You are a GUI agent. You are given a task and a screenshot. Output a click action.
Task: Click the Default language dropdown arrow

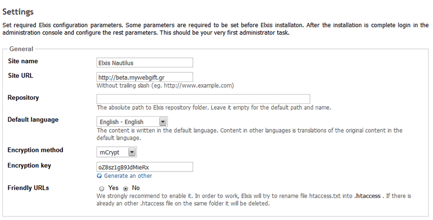coord(163,121)
